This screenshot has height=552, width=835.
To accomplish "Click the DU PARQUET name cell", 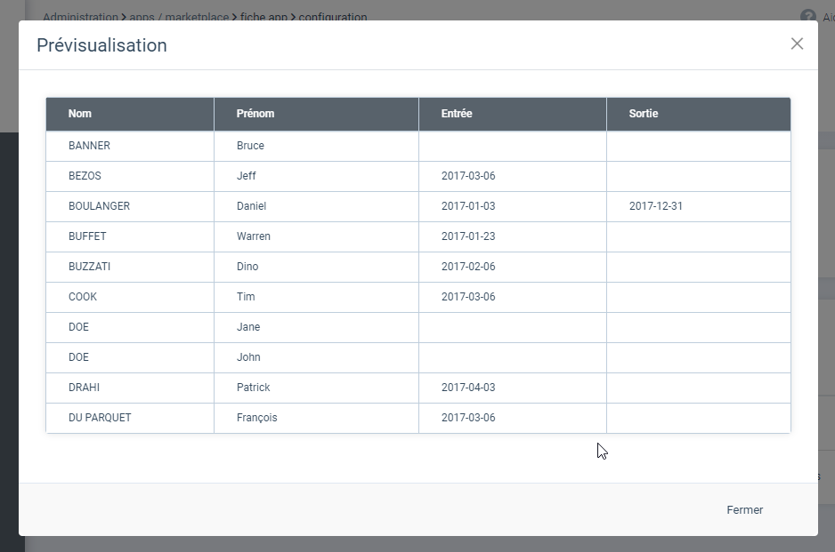I will tap(100, 418).
